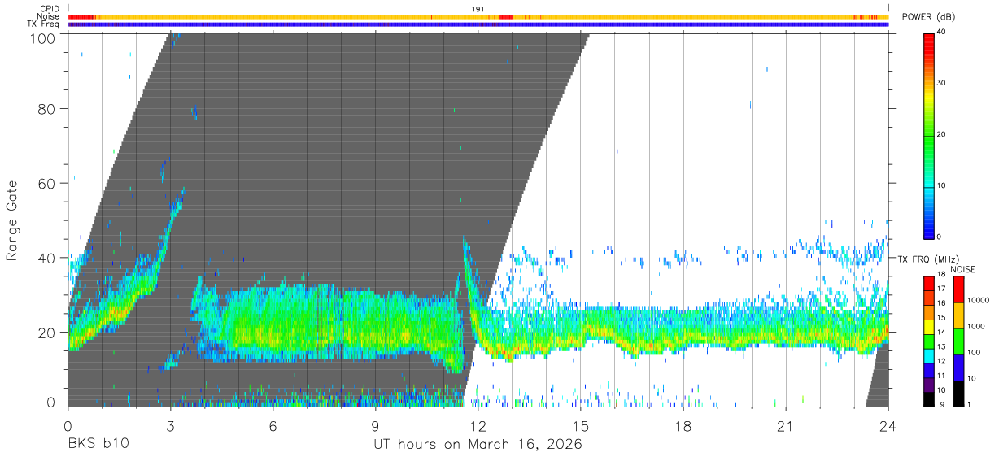Click the Noise row label

pos(49,16)
